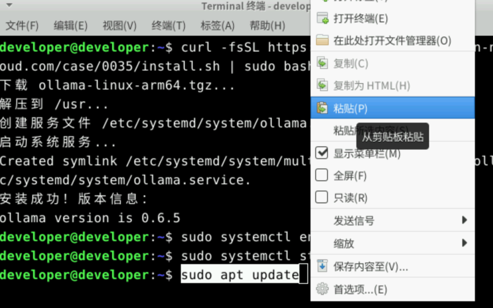Viewport: 493px width, 308px height.
Task: Expand the 发送信号 submenu arrow
Action: pyautogui.click(x=464, y=220)
